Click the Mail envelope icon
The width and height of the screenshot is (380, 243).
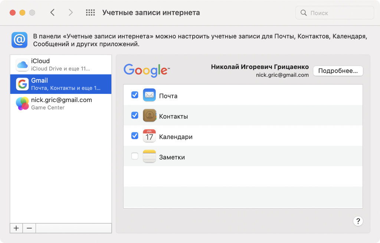(149, 95)
